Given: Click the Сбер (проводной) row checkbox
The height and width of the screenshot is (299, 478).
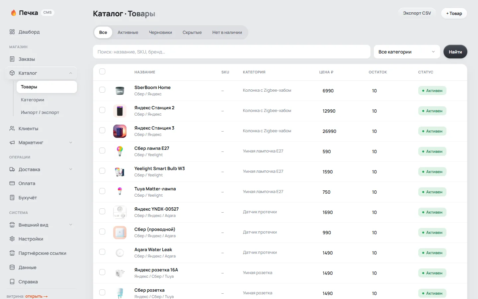Looking at the screenshot, I should click(102, 232).
